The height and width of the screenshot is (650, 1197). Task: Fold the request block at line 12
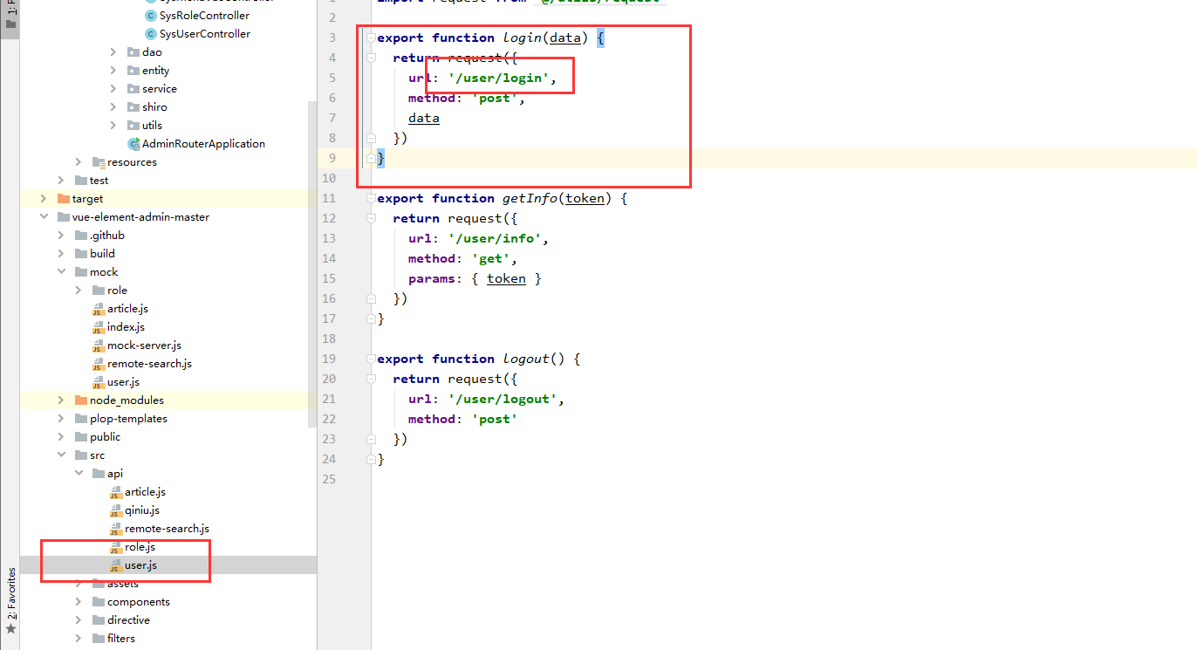click(x=371, y=218)
